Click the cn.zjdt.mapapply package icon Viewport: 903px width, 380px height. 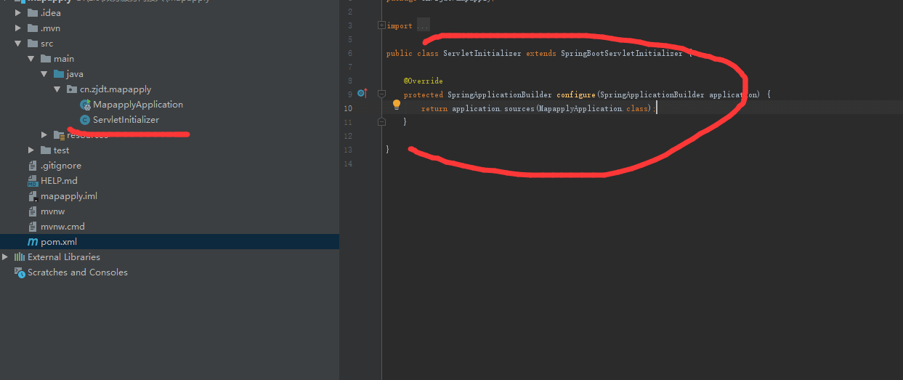[x=71, y=89]
